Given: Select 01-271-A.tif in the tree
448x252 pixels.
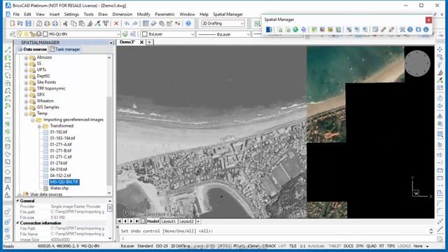Looking at the screenshot, I should click(61, 145).
